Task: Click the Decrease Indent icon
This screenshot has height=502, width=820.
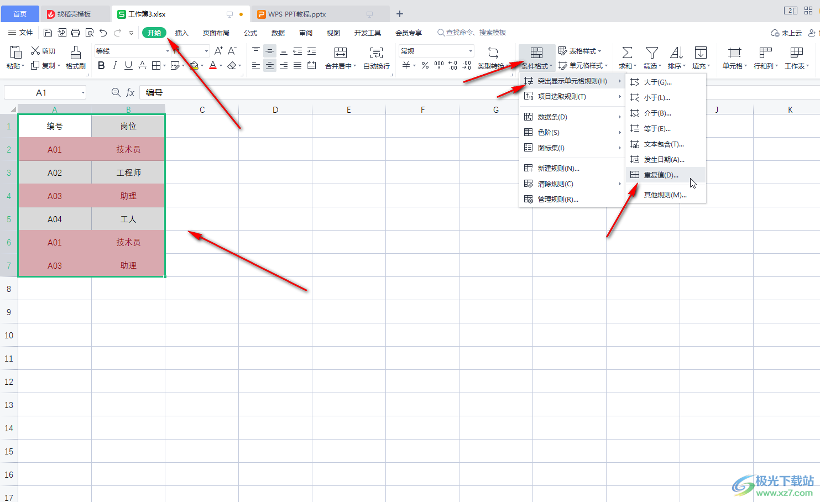Action: [x=297, y=51]
